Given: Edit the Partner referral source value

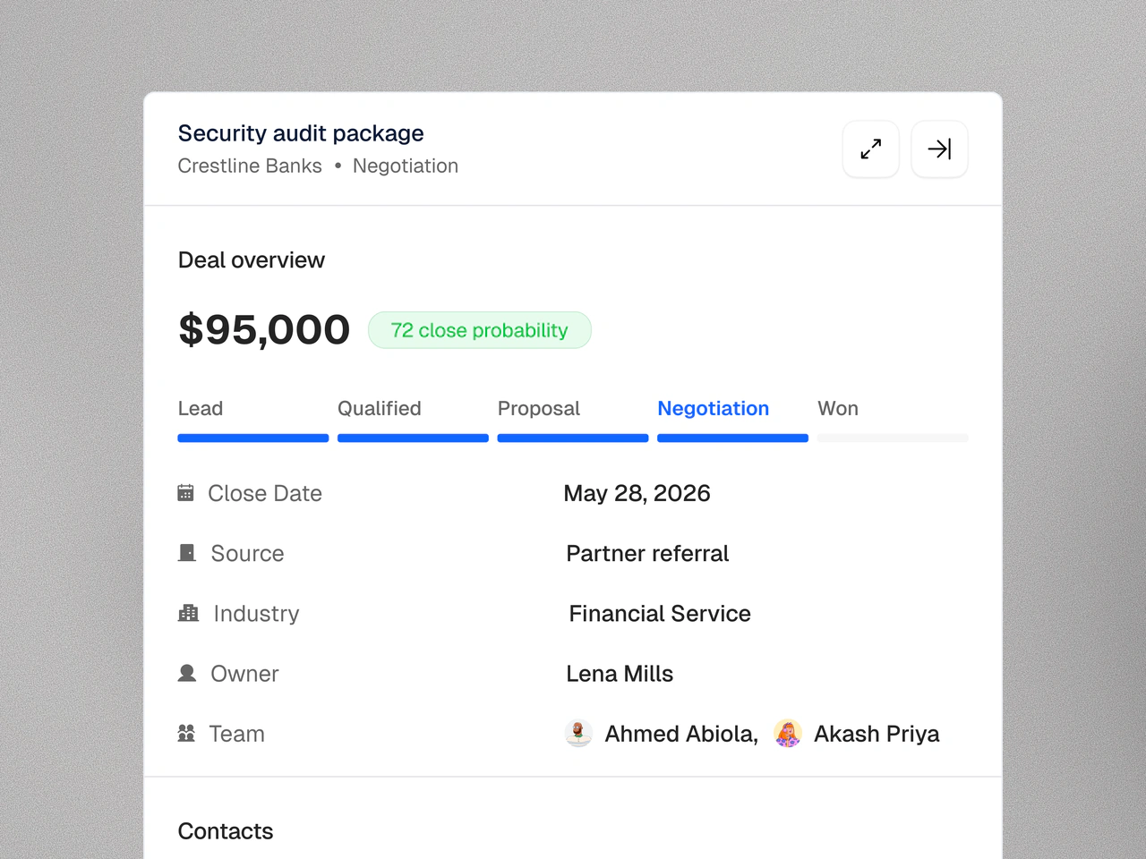Looking at the screenshot, I should pos(647,553).
